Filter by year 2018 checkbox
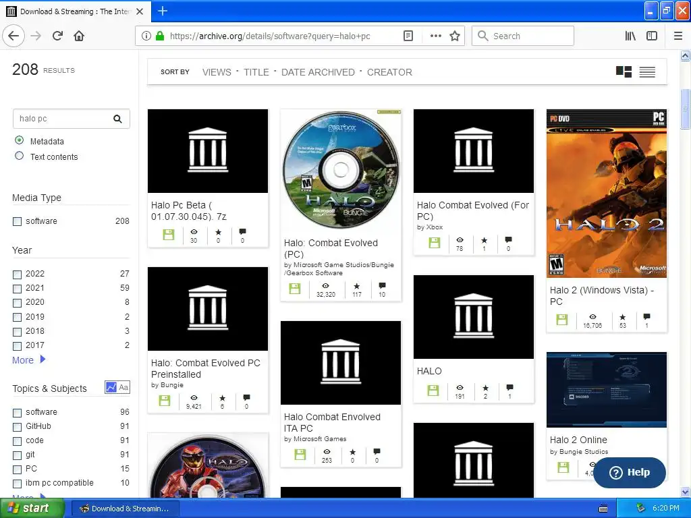Viewport: 691px width, 518px height. [x=17, y=331]
